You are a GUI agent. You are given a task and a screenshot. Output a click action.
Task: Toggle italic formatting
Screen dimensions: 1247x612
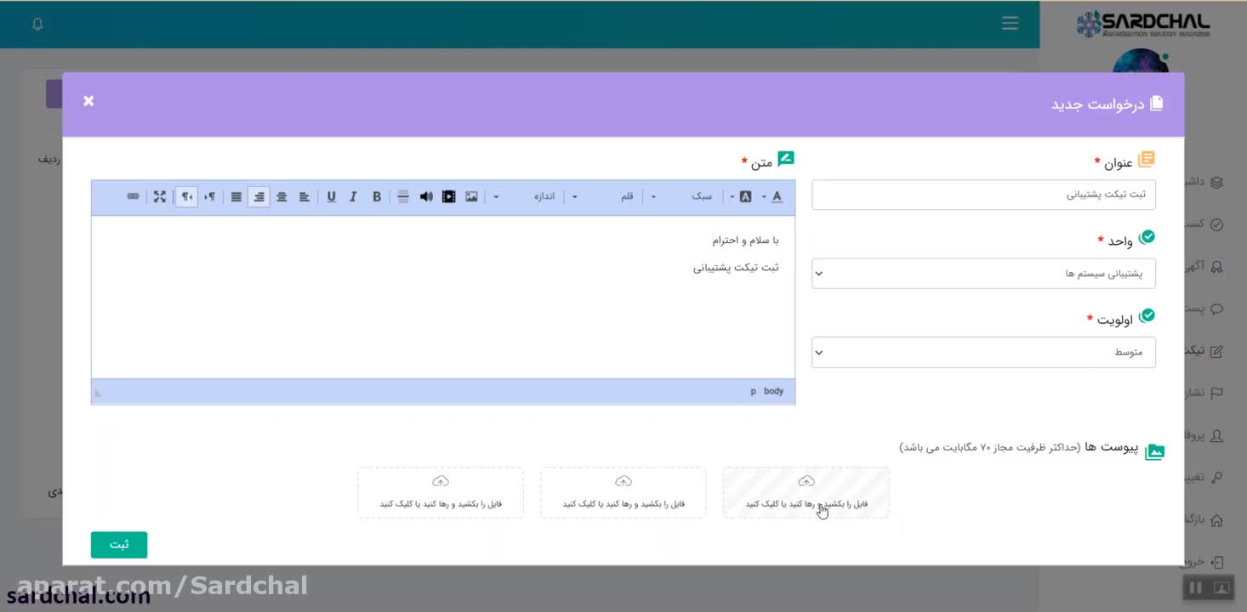(354, 196)
